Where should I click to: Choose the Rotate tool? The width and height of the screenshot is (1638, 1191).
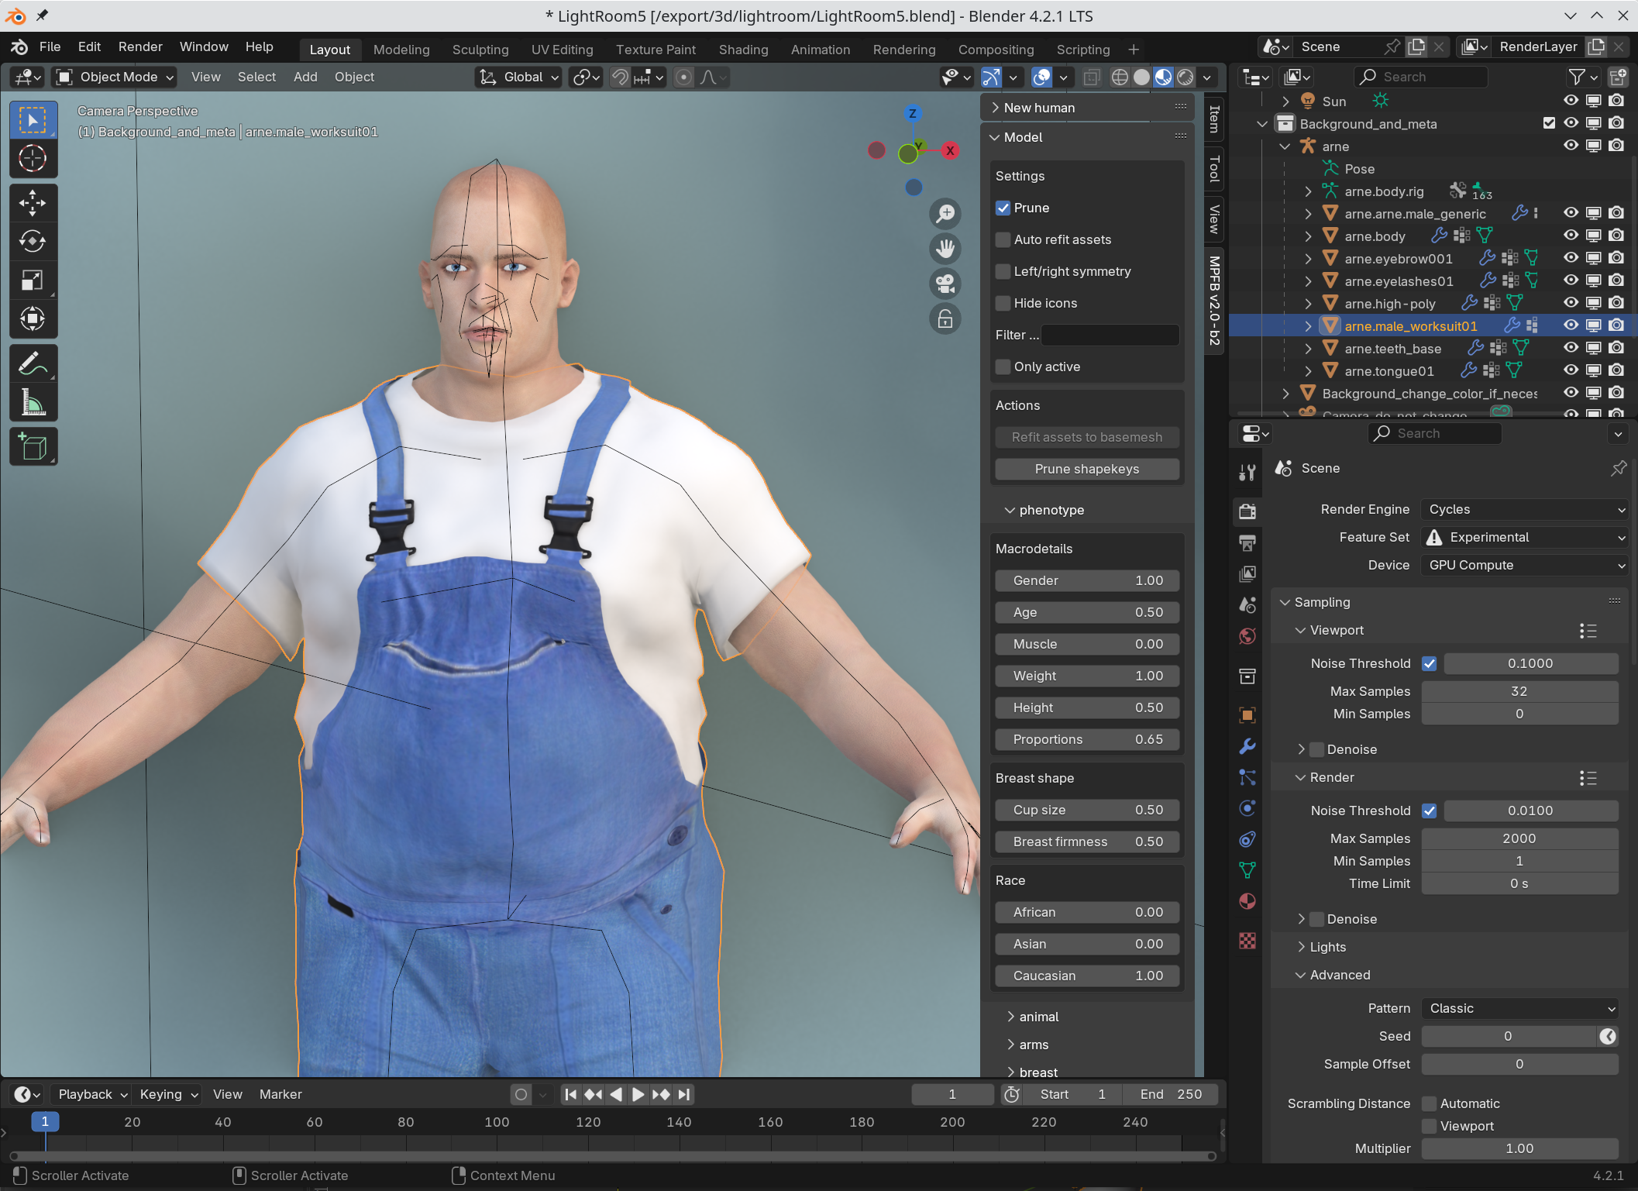click(x=33, y=242)
